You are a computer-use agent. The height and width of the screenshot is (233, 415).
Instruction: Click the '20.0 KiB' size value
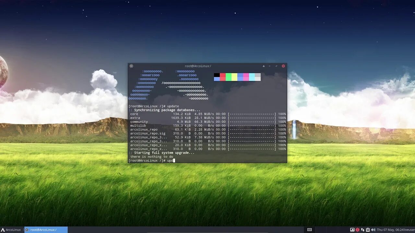(183, 145)
